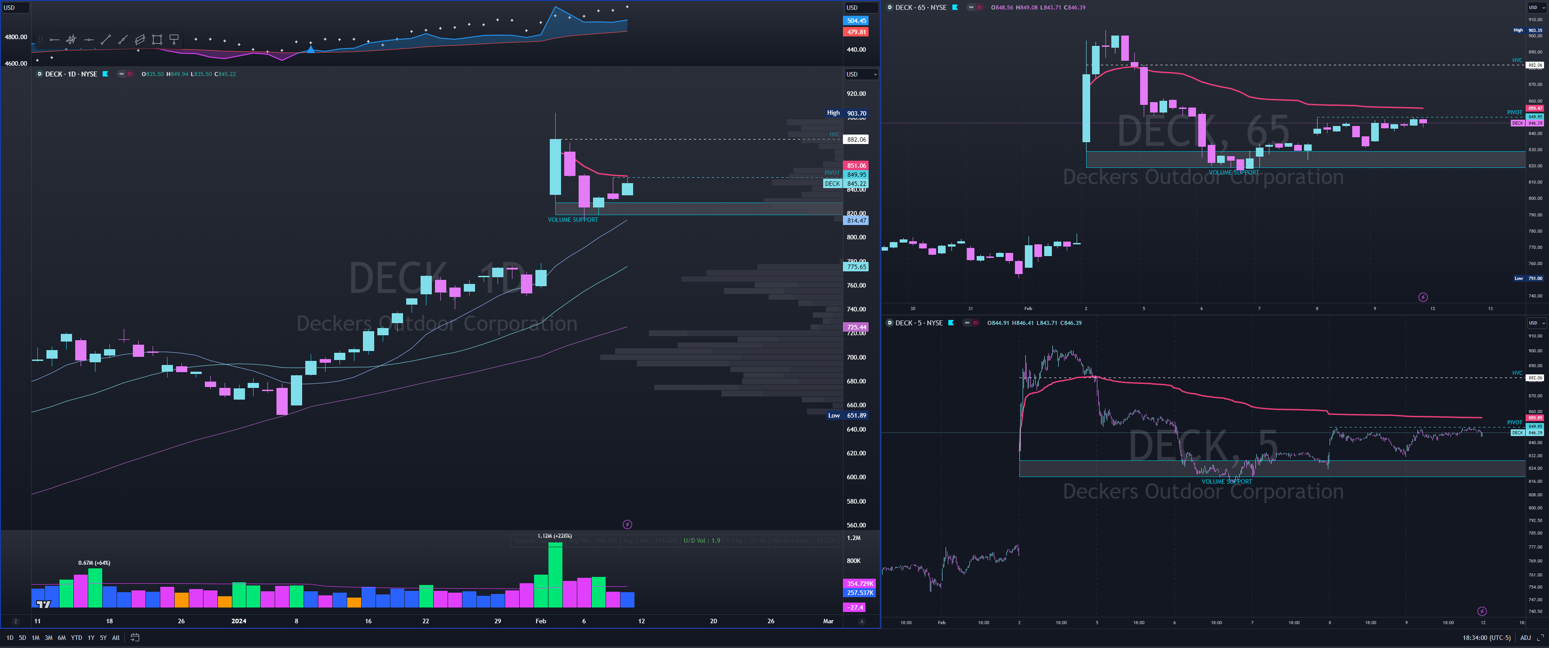The height and width of the screenshot is (648, 1549).
Task: Open timezone menu showing 18:34:00 (UTC-5)
Action: pos(1486,638)
